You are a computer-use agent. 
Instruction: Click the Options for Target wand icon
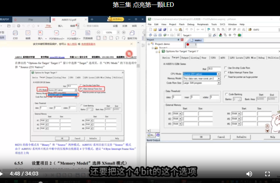[x=214, y=35]
